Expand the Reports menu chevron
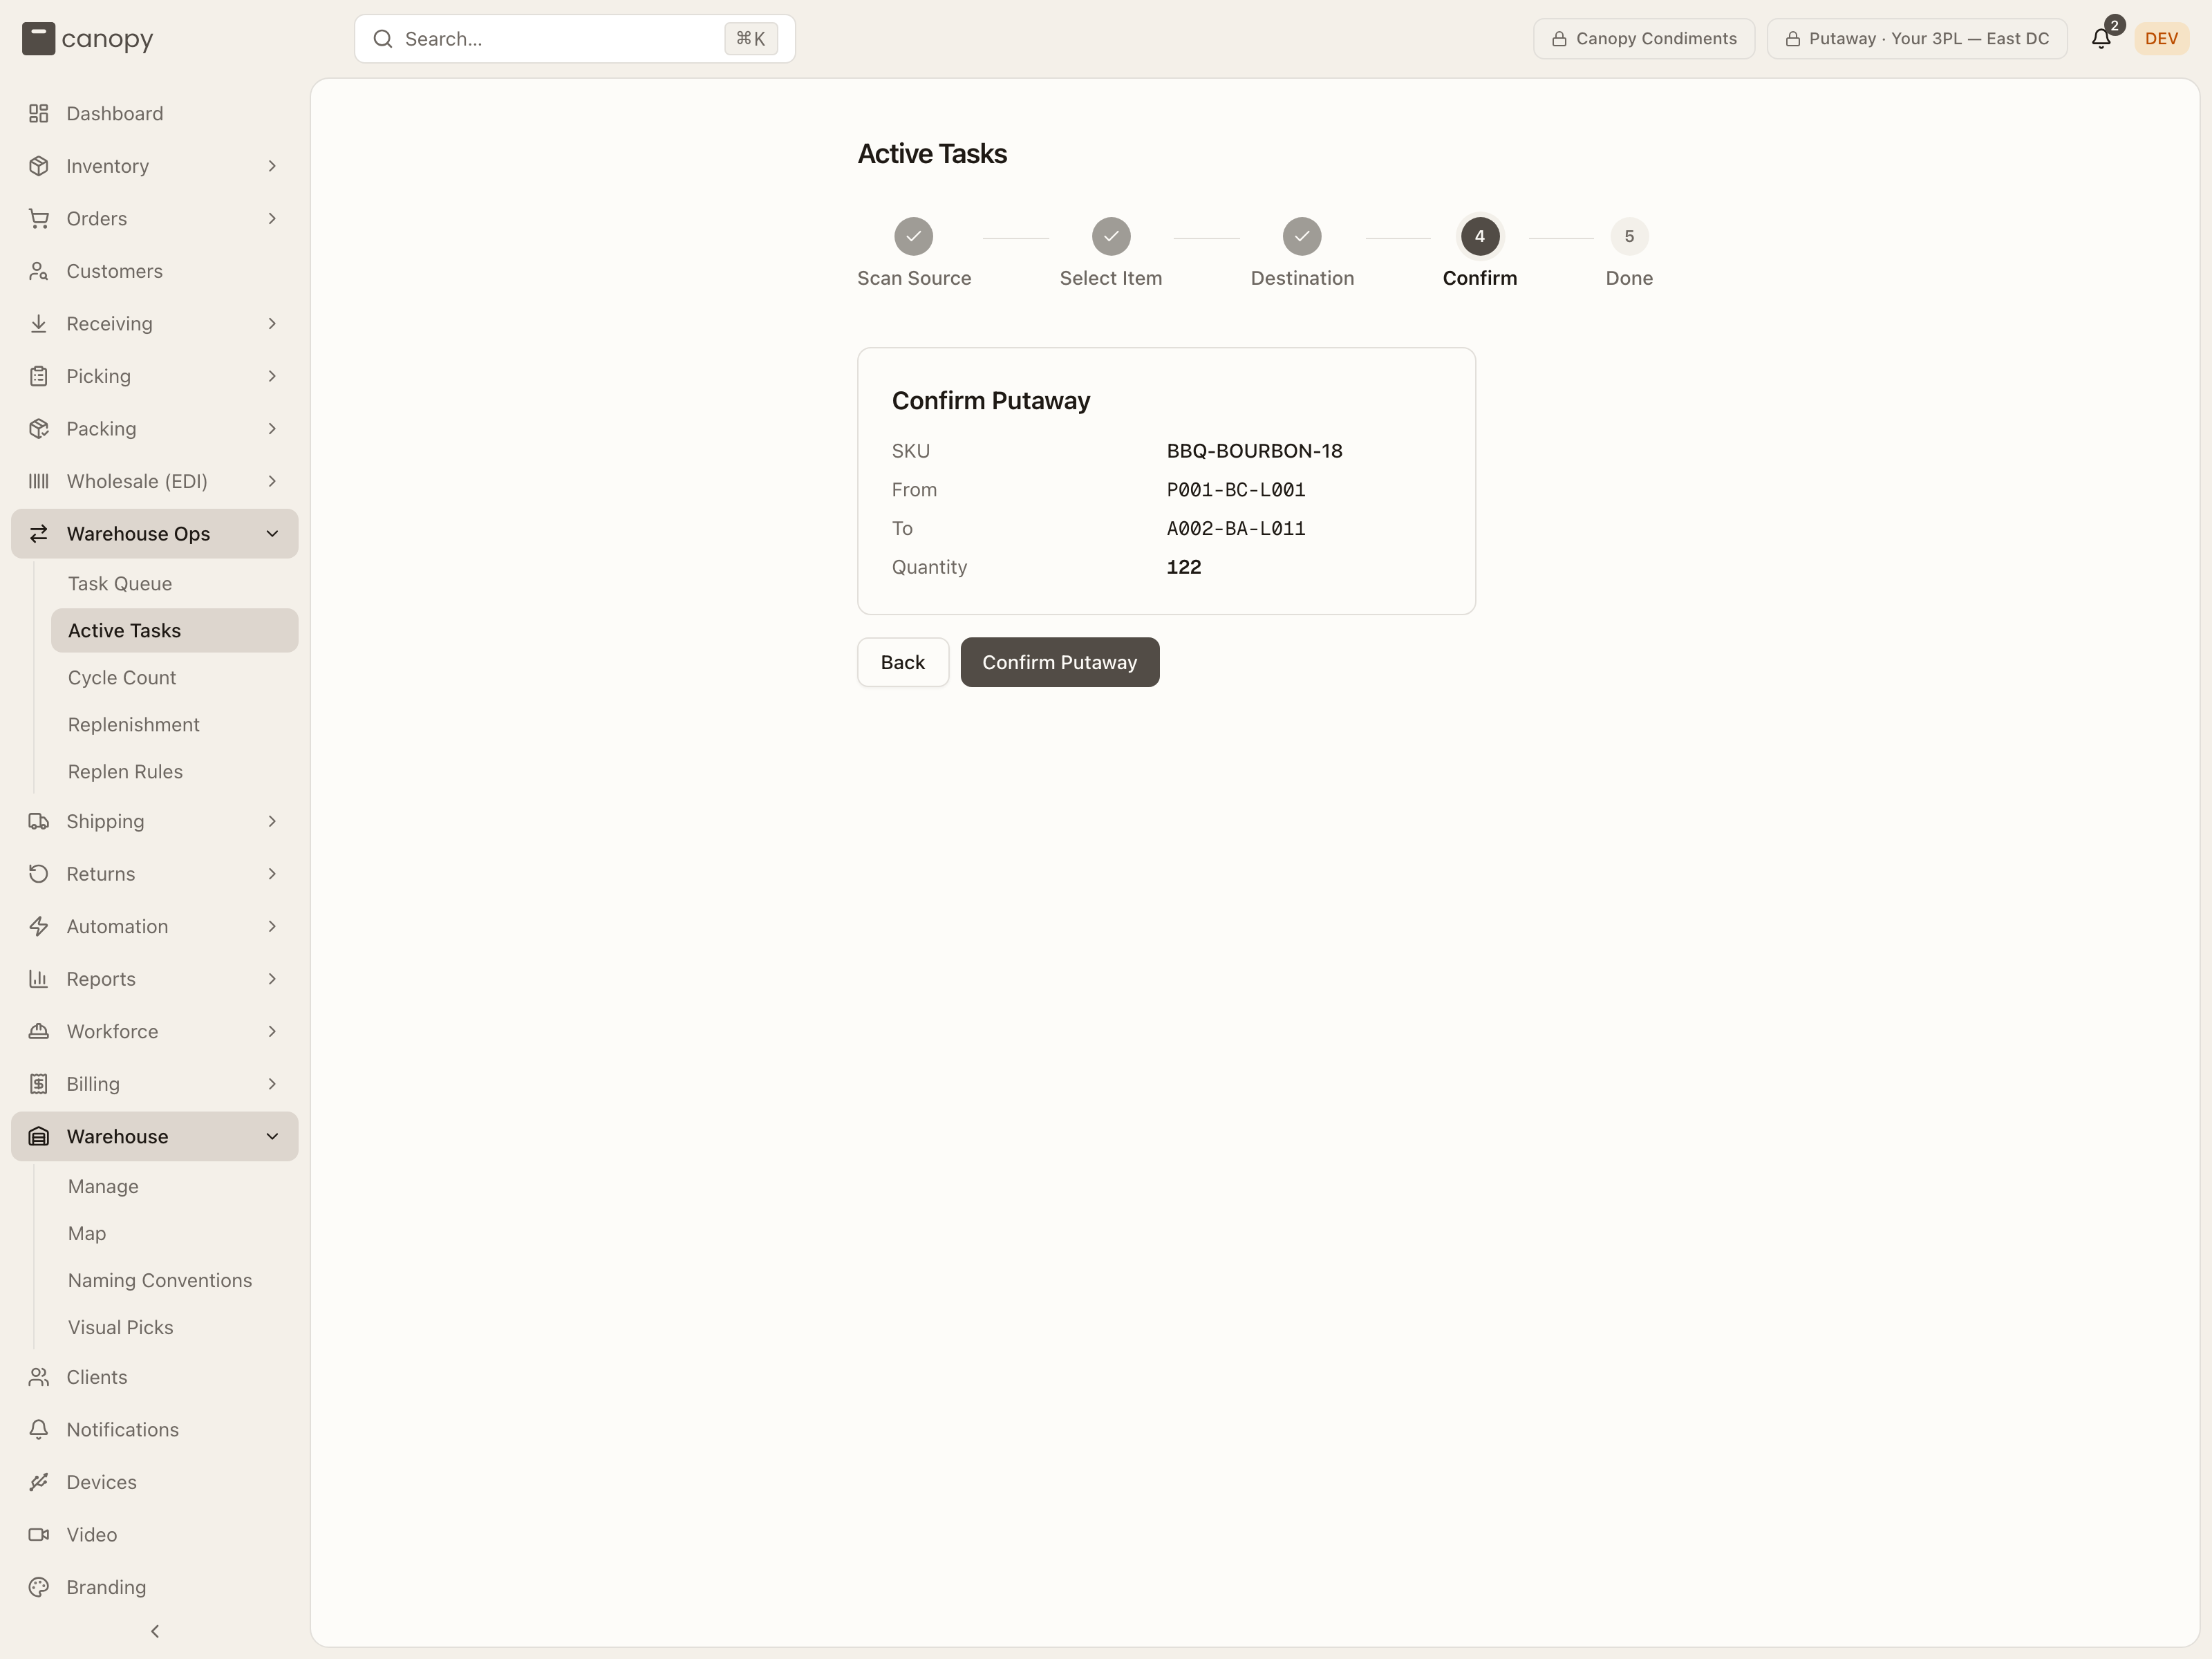Viewport: 2212px width, 1659px height. tap(272, 979)
